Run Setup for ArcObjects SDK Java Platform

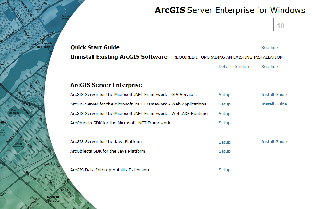point(224,151)
